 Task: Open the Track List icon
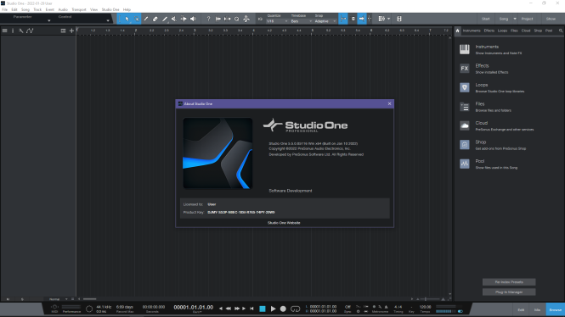[x=5, y=31]
